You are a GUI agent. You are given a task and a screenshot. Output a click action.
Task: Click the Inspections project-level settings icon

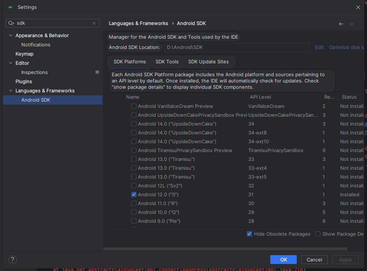point(97,72)
